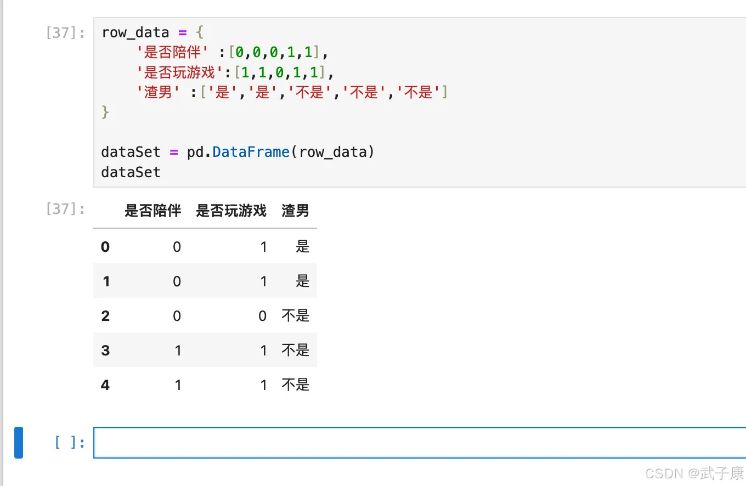Click row index 2 in the DataFrame
The height and width of the screenshot is (486, 746).
click(x=105, y=316)
